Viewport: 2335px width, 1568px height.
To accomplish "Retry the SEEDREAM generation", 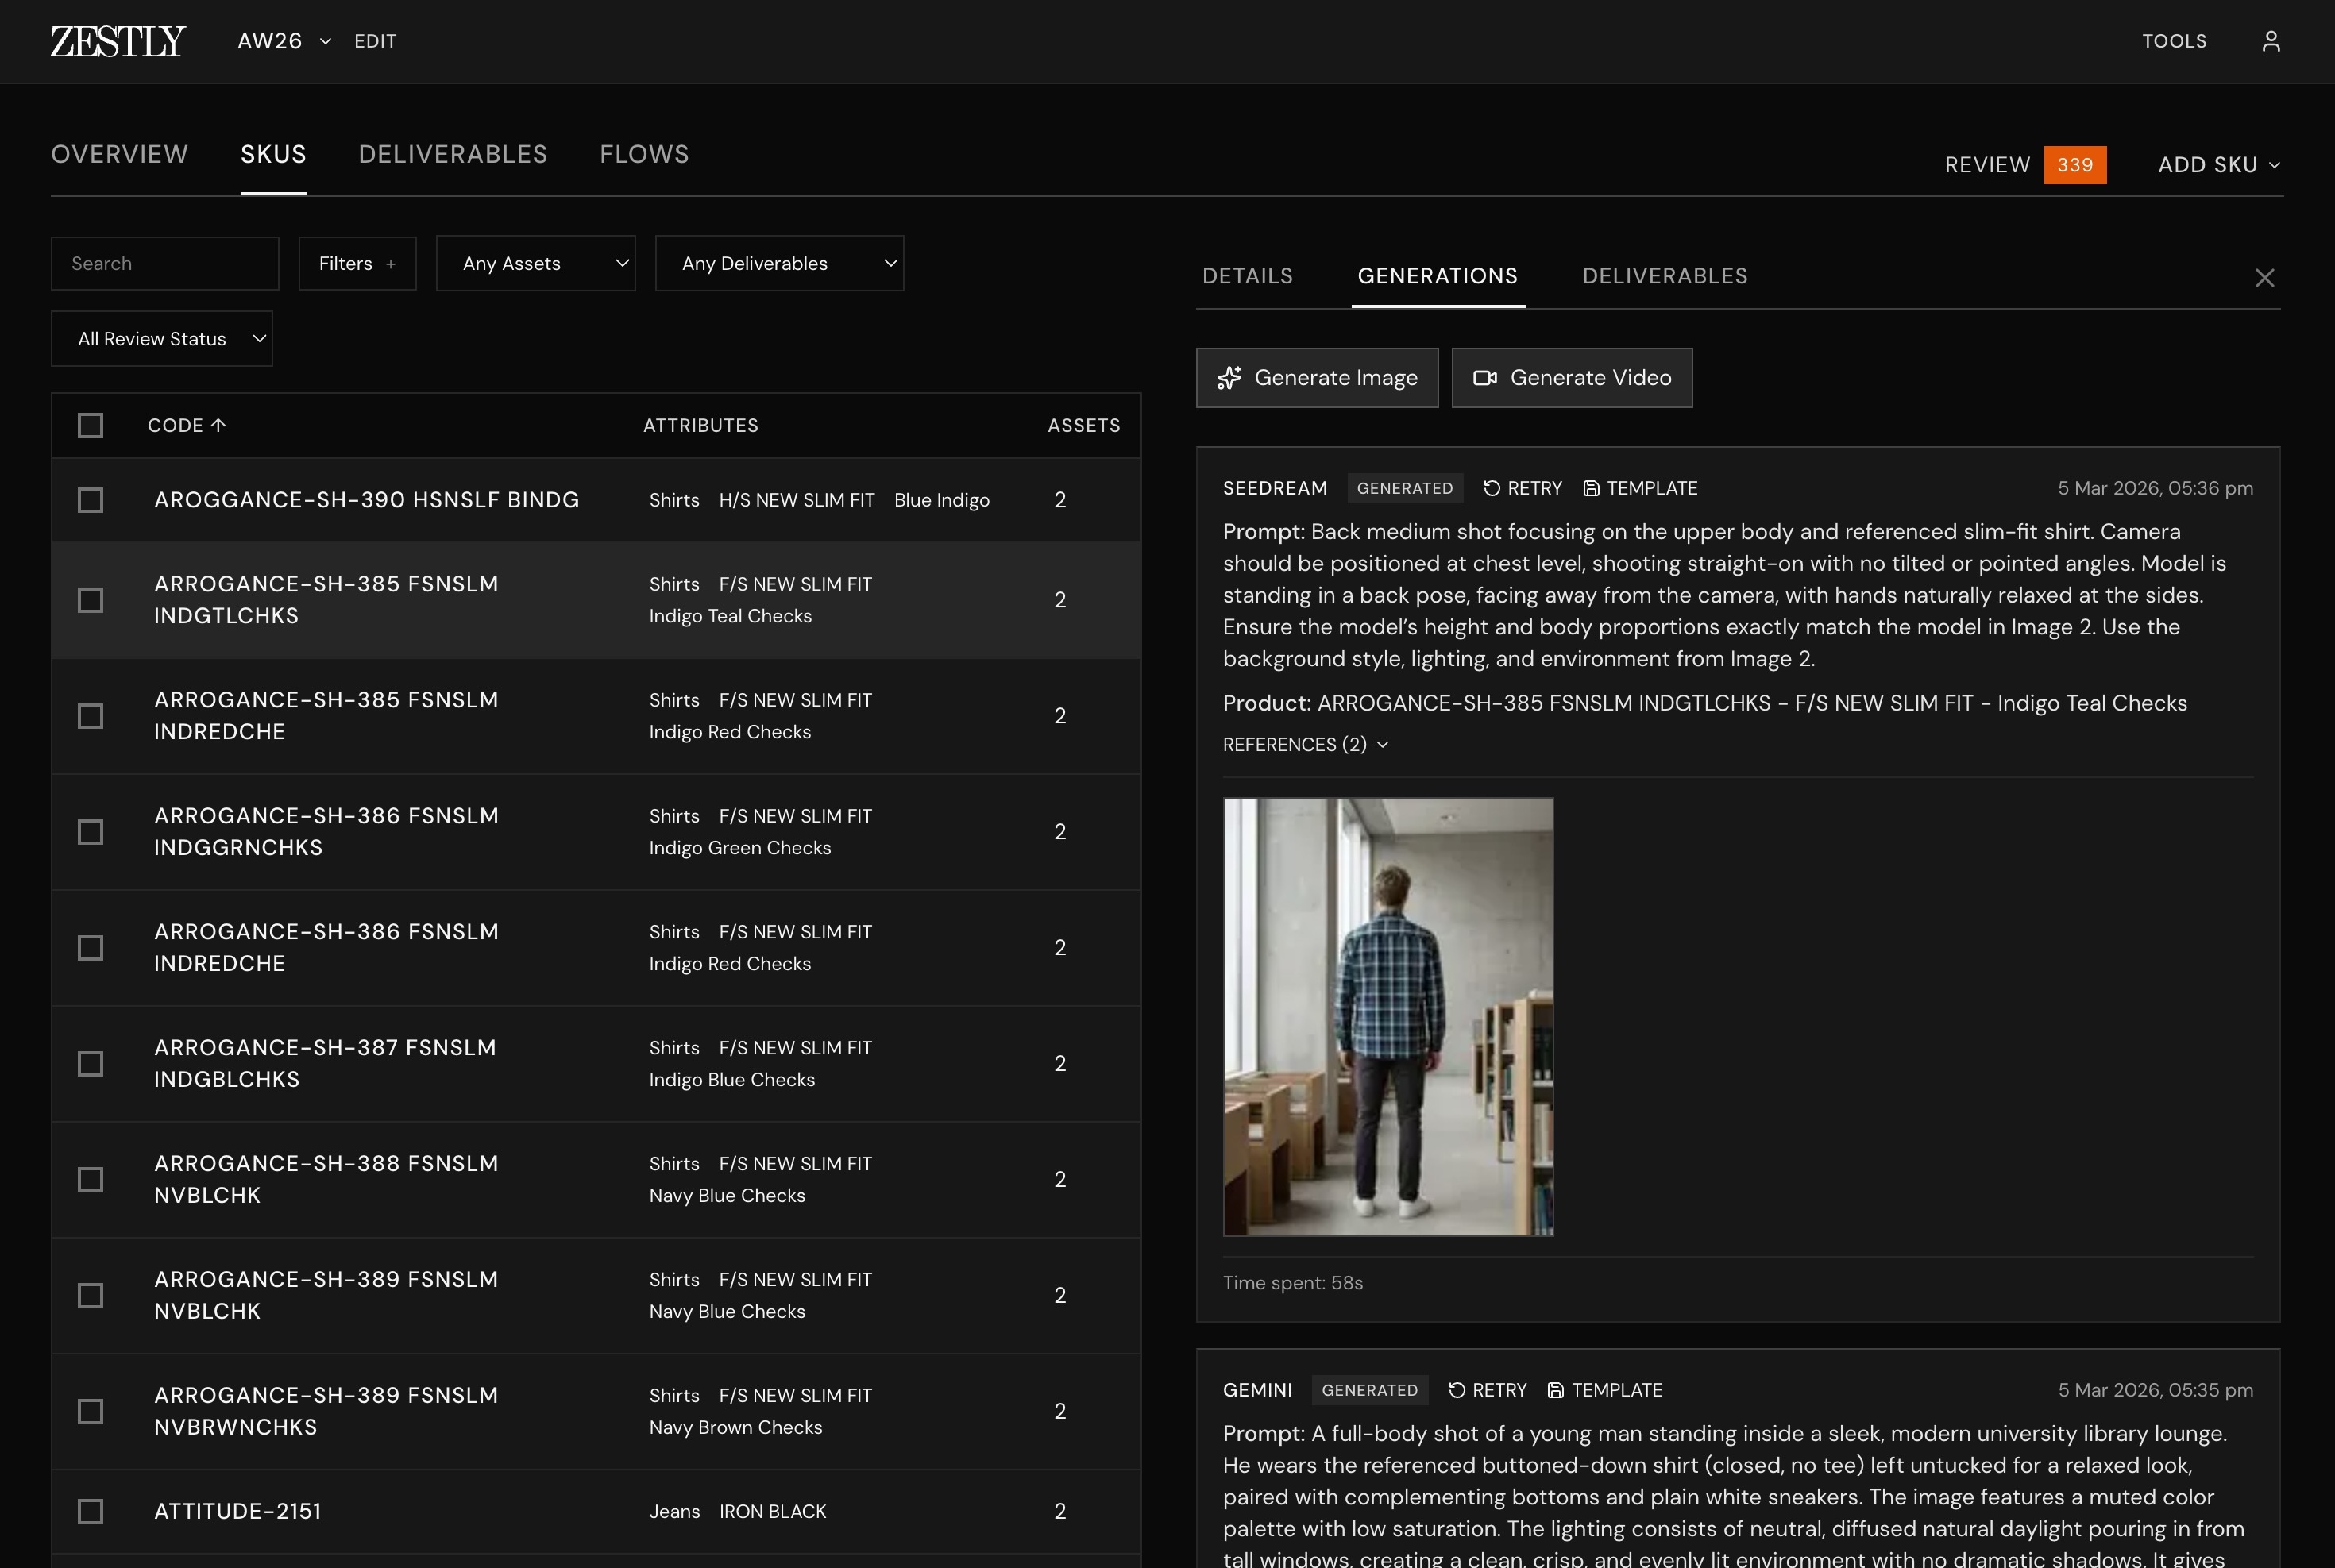I will [1522, 488].
